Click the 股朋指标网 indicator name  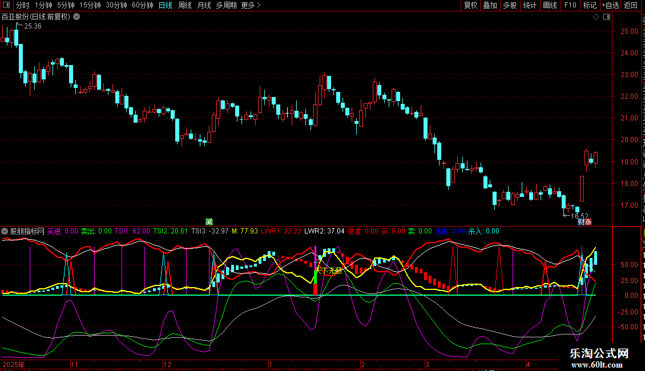pos(27,231)
